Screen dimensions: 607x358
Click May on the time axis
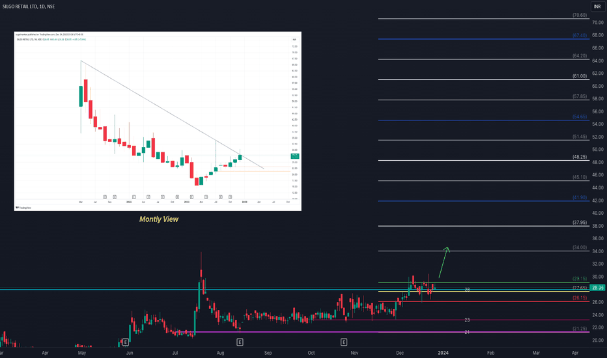point(81,353)
